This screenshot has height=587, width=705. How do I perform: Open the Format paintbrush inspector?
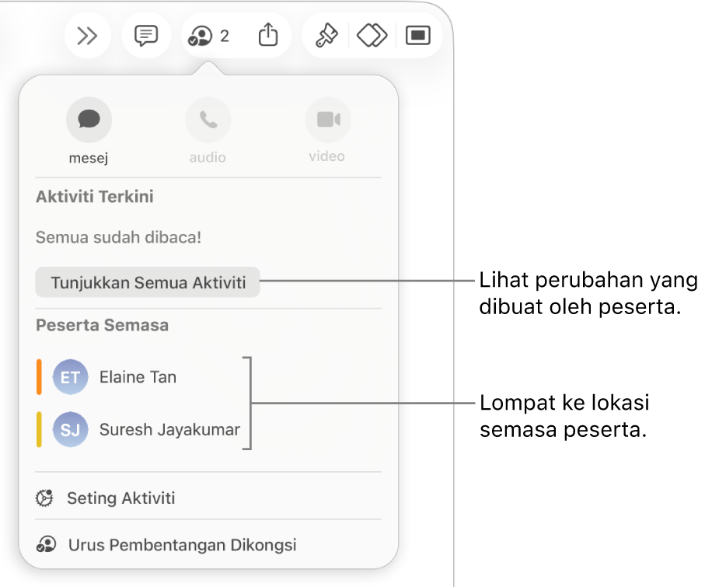pyautogui.click(x=326, y=36)
